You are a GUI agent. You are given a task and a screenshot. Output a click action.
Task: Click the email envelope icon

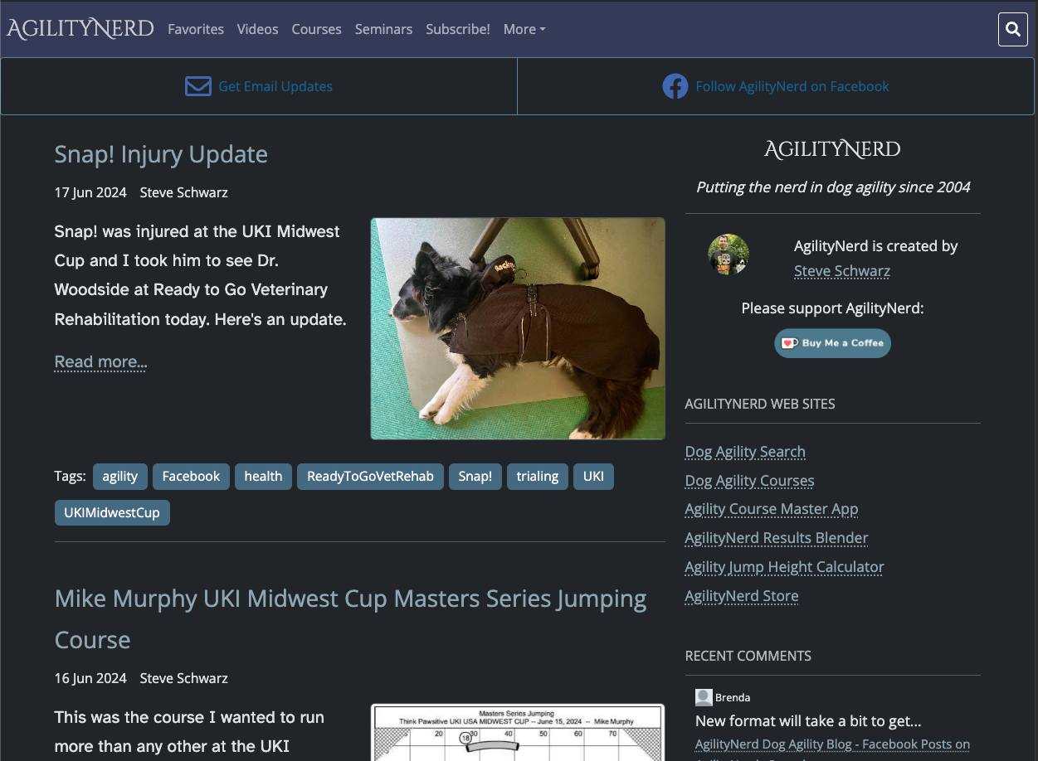tap(197, 86)
